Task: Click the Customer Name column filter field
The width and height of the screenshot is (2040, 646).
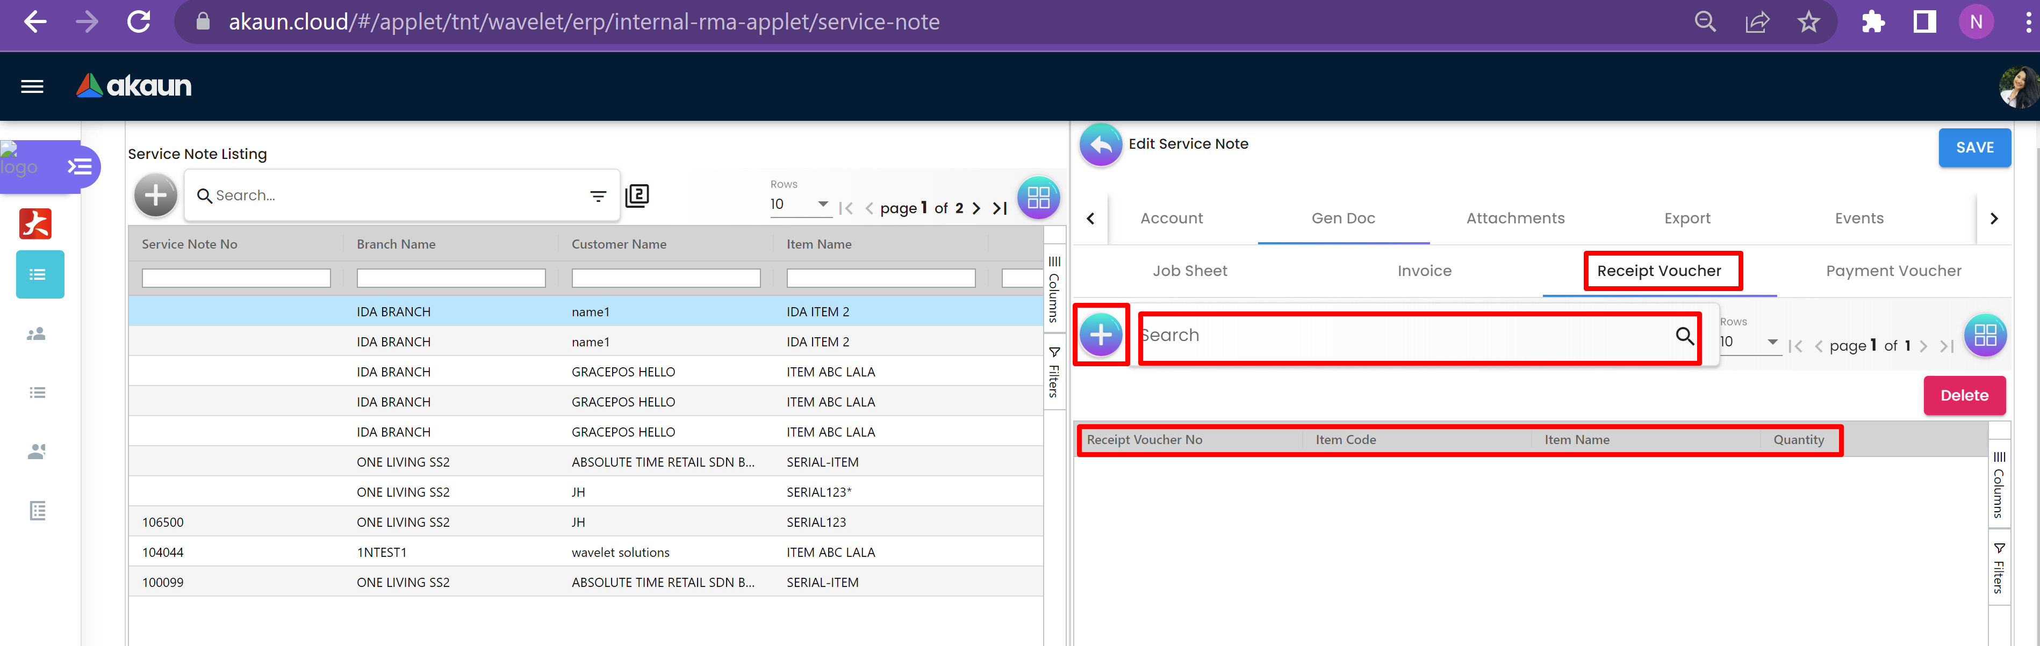Action: coord(665,279)
